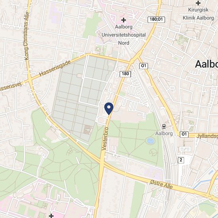This screenshot has height=218, width=218.
Task: Click the dark blue location pin marker
Action: pos(109,109)
